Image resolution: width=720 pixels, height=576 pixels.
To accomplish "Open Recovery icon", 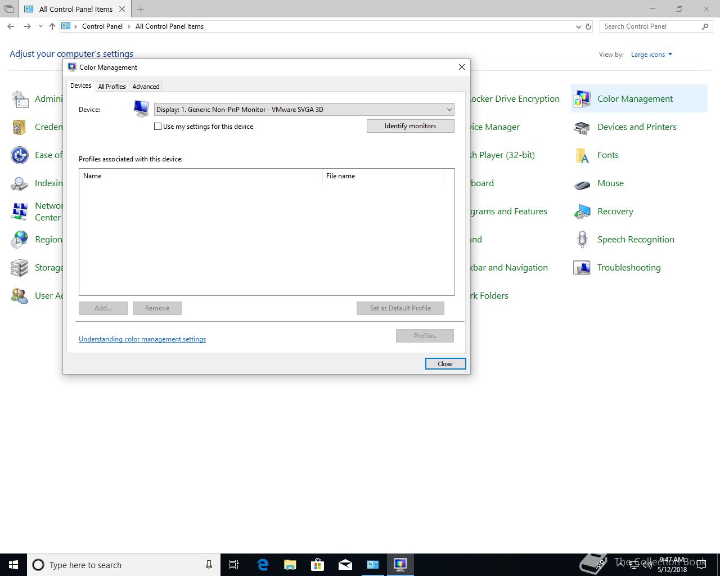I will click(x=582, y=211).
